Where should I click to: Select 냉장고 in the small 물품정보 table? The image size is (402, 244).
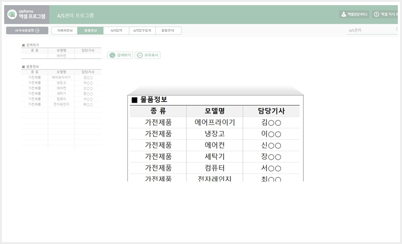tap(61, 83)
